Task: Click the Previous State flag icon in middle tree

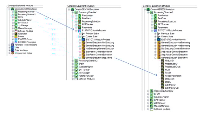Action: [x=83, y=34]
